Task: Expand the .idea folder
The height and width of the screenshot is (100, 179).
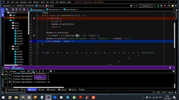Action: pyautogui.click(x=8, y=15)
